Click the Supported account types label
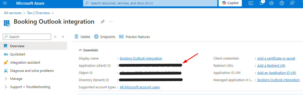This screenshot has height=95, width=303. (x=97, y=87)
